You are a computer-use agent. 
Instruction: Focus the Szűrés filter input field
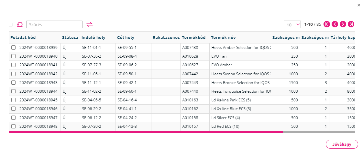[x=54, y=24]
